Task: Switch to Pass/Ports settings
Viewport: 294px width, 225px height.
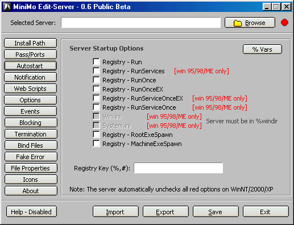Action: coord(30,55)
